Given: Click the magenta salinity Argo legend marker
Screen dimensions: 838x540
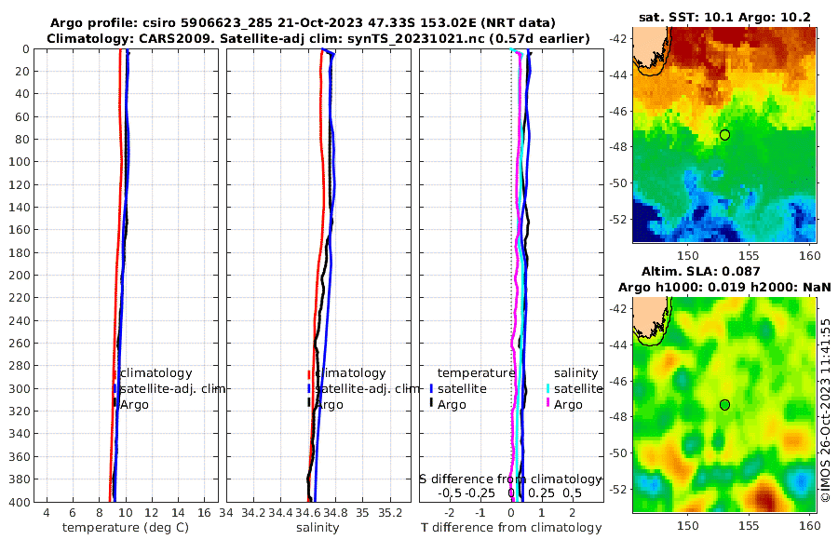Looking at the screenshot, I should click(x=547, y=404).
